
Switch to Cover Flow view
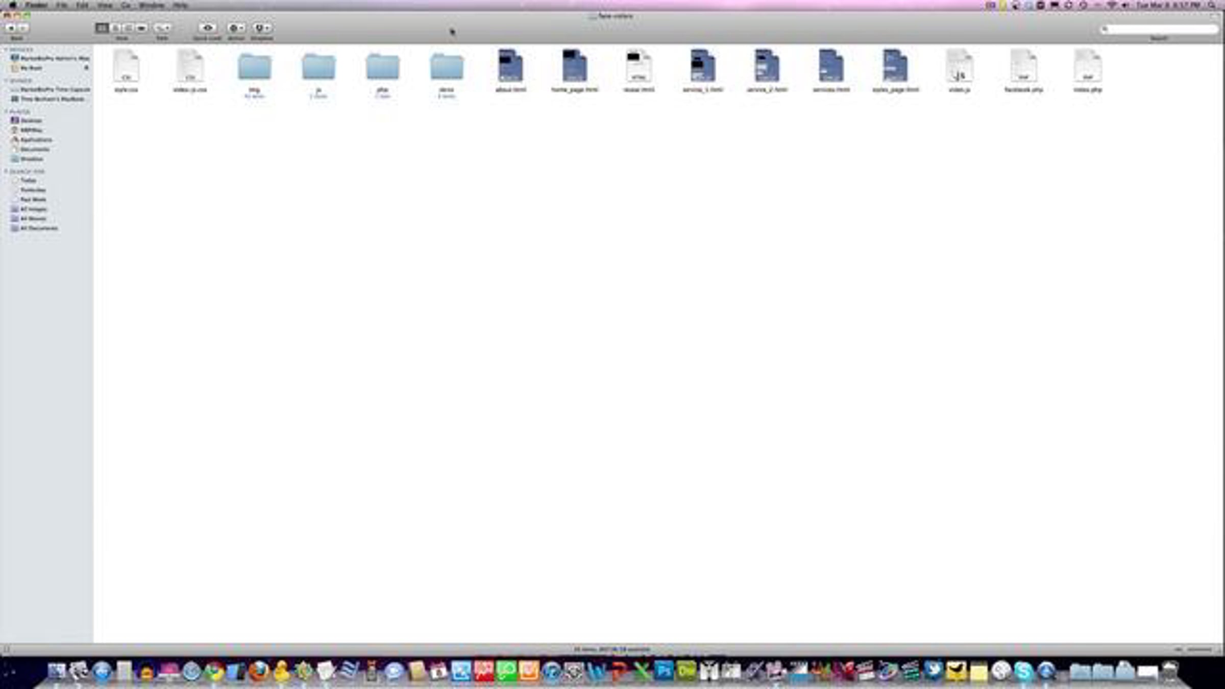[142, 28]
